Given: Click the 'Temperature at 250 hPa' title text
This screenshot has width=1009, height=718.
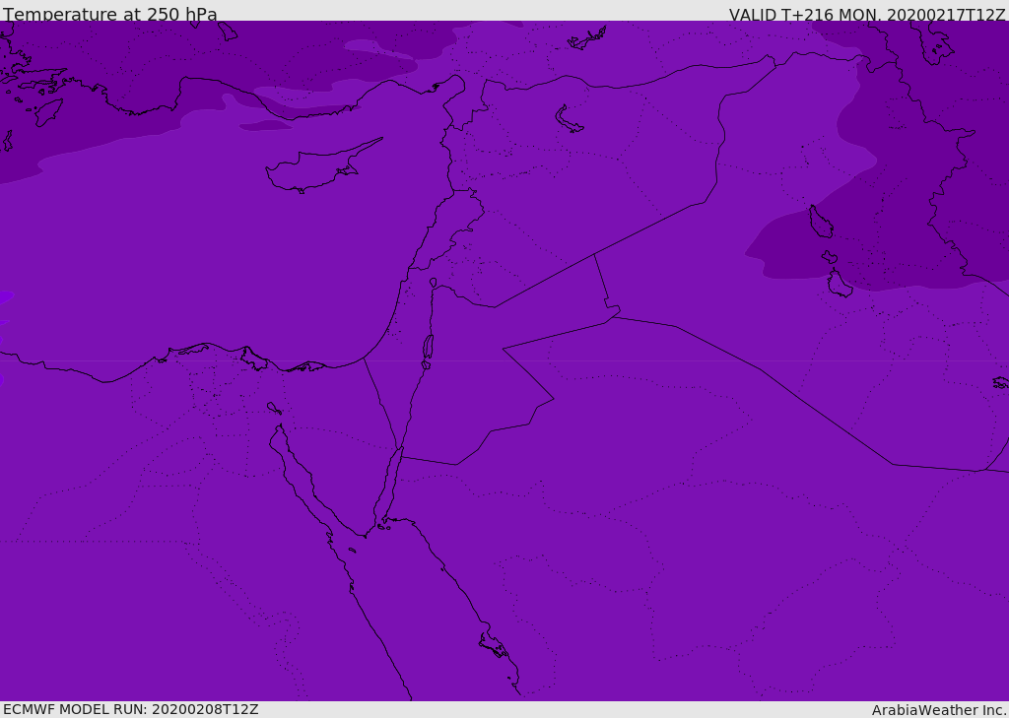Looking at the screenshot, I should pyautogui.click(x=110, y=14).
